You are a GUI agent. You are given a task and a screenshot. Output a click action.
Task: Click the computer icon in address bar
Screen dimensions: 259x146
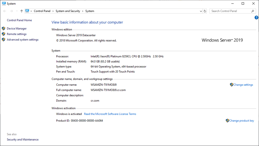pos(27,11)
